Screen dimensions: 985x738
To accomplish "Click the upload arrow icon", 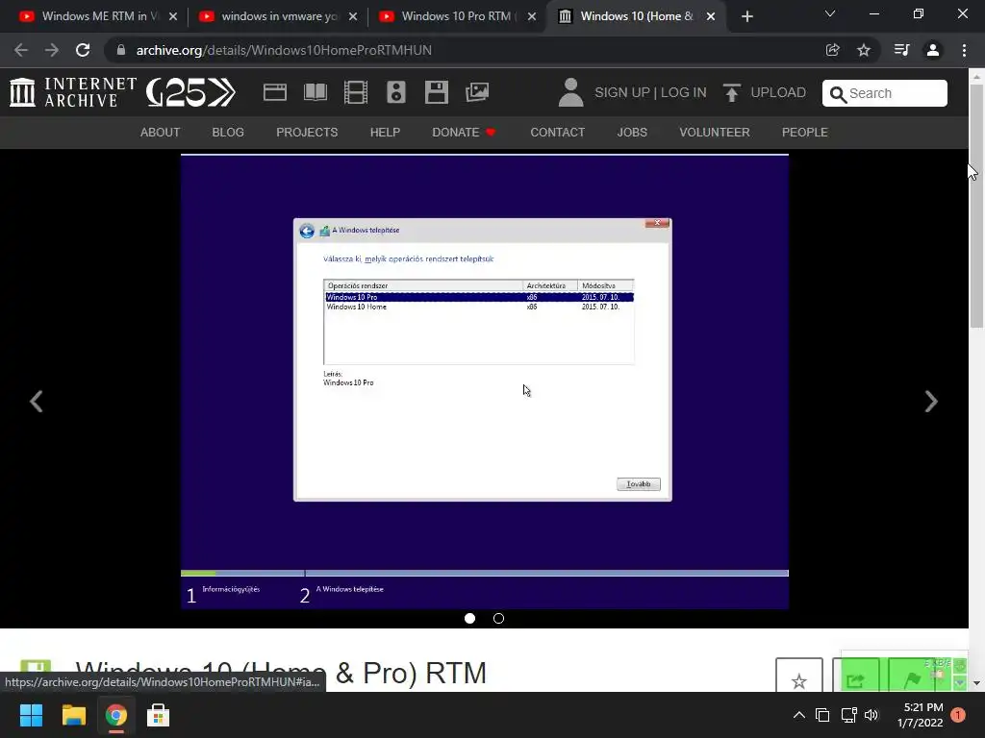I will point(731,93).
